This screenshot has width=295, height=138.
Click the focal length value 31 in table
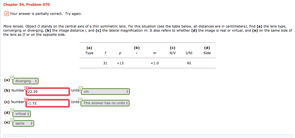(x=105, y=64)
